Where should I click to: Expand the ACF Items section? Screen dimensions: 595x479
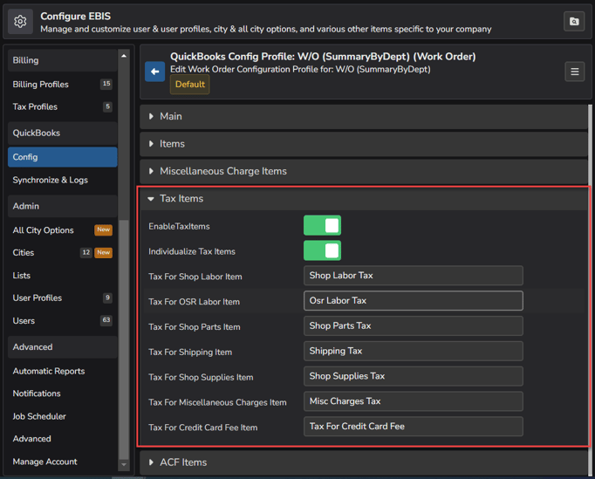(x=182, y=462)
